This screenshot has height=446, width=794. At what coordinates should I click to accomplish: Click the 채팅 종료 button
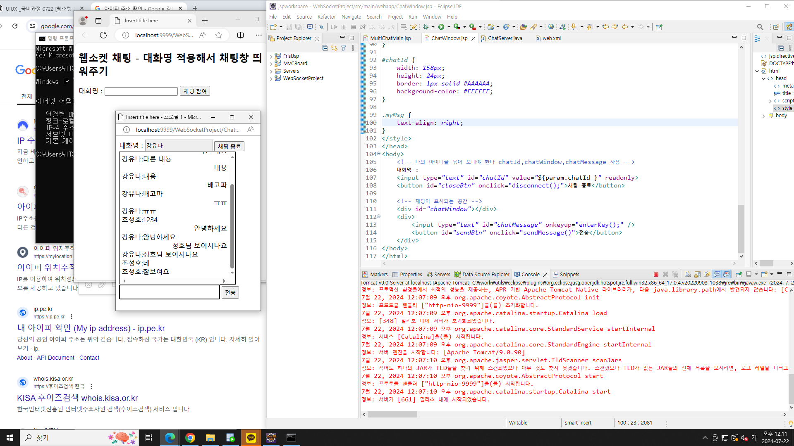coord(229,147)
